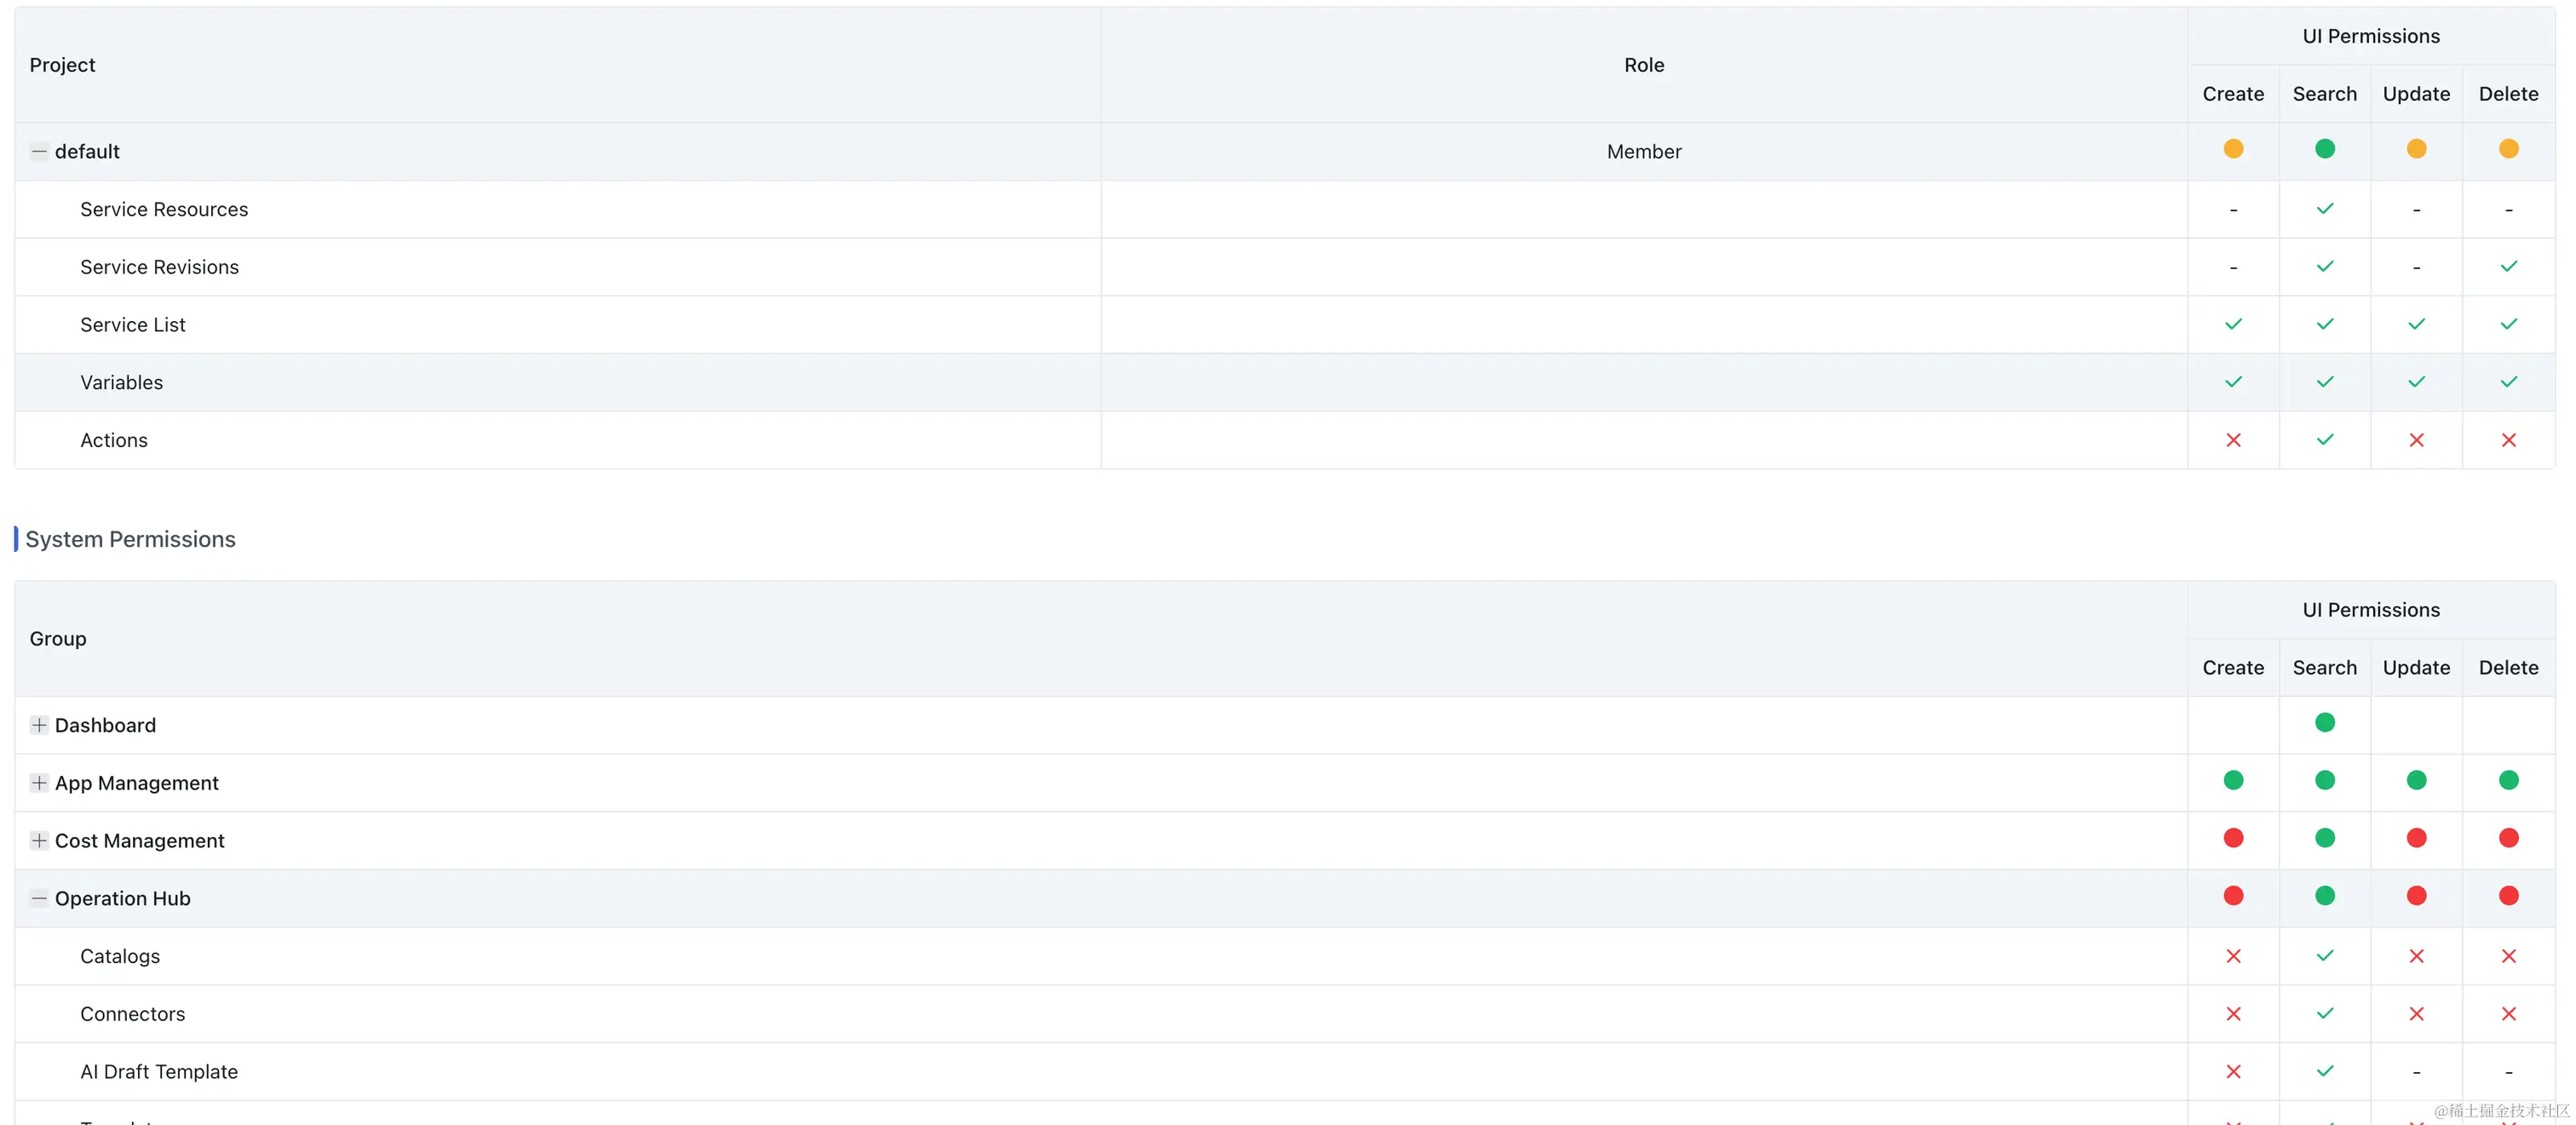The height and width of the screenshot is (1125, 2576).
Task: Click Variables Update checkmark
Action: [2416, 382]
